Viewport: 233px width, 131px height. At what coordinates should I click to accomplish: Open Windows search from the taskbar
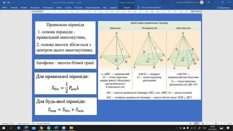tap(11, 128)
